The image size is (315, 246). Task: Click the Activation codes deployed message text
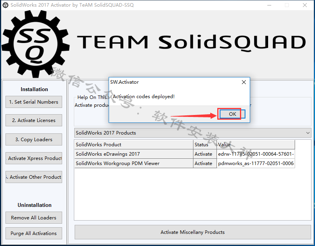tap(144, 97)
